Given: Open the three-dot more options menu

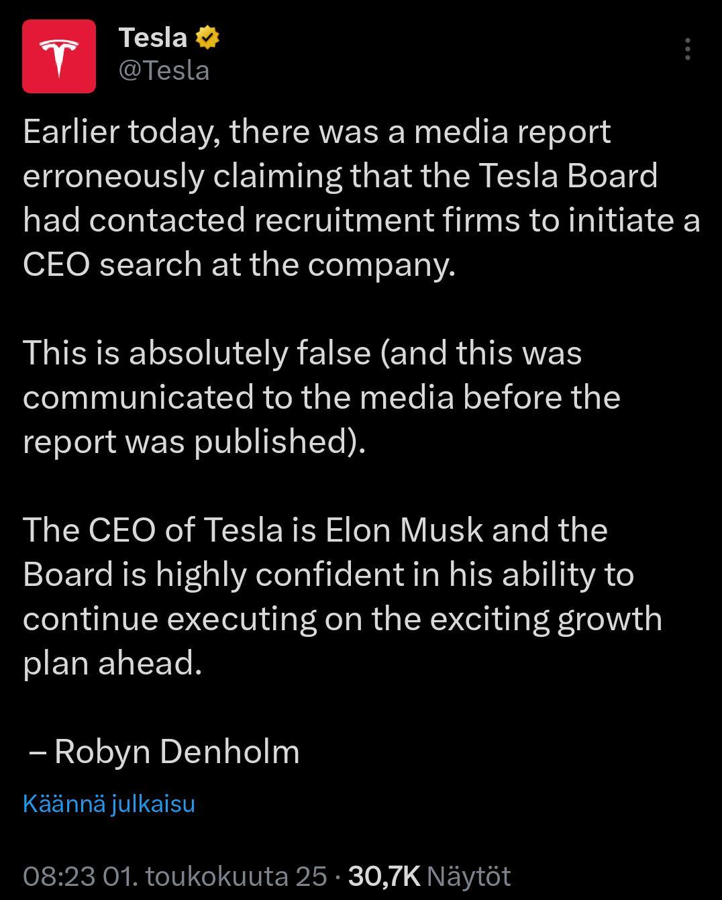Looking at the screenshot, I should 688,50.
